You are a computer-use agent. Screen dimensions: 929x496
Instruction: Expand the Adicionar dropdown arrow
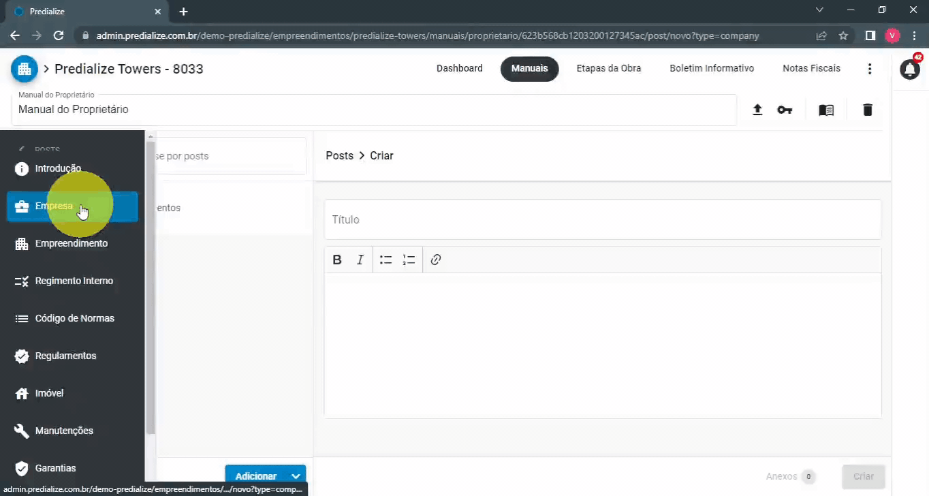(296, 476)
